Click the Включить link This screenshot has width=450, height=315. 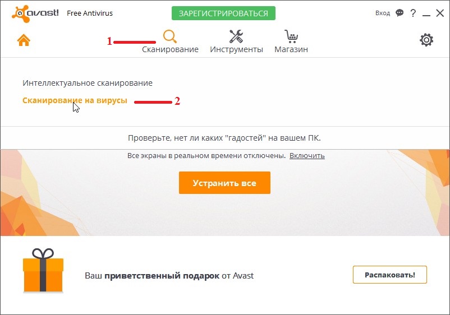(307, 156)
